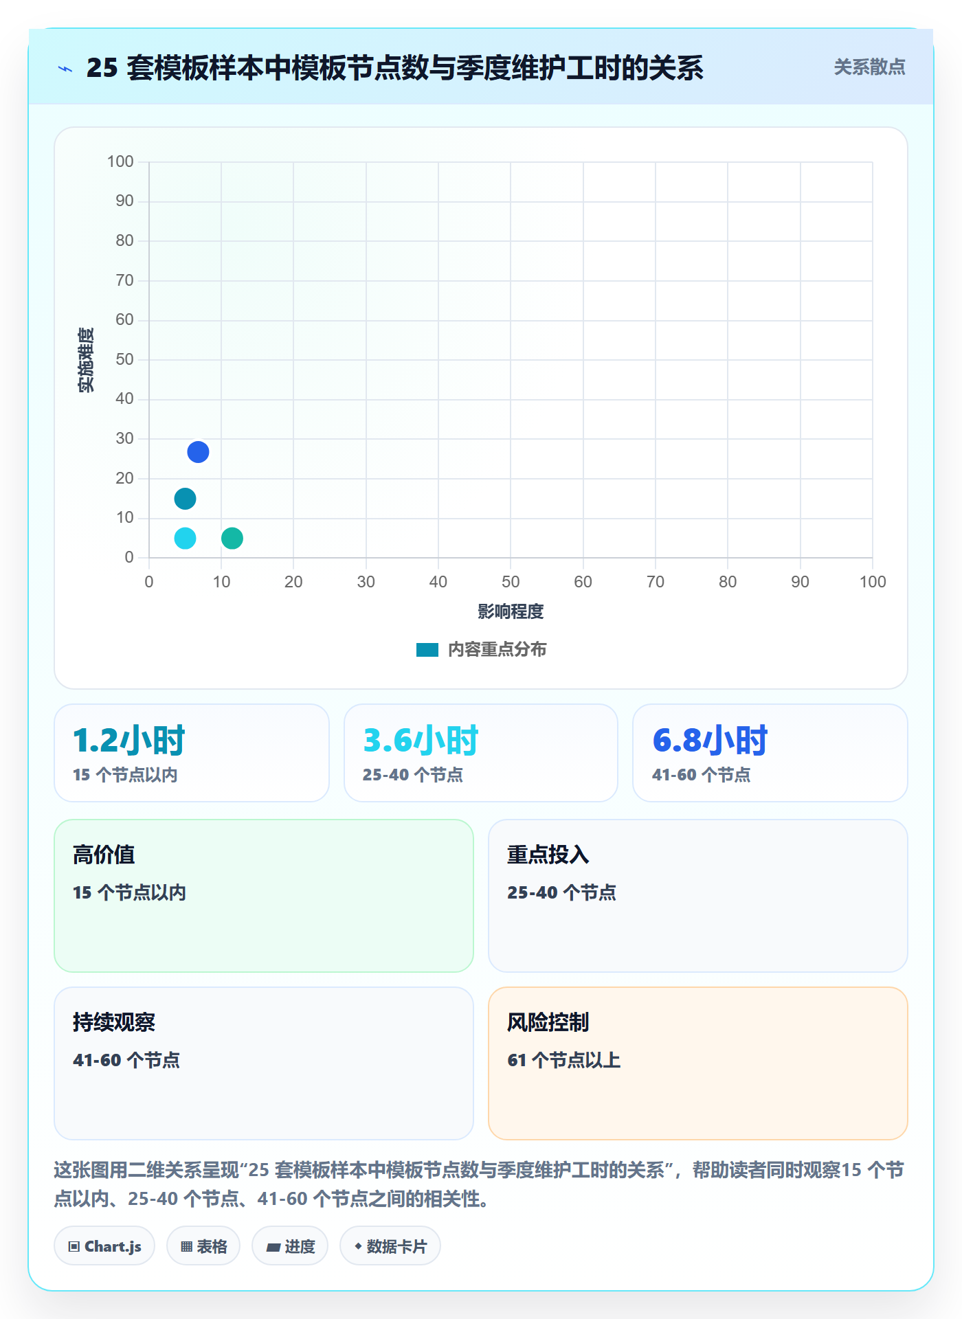
Task: Click the y-axis tick label 70
Action: (x=124, y=280)
